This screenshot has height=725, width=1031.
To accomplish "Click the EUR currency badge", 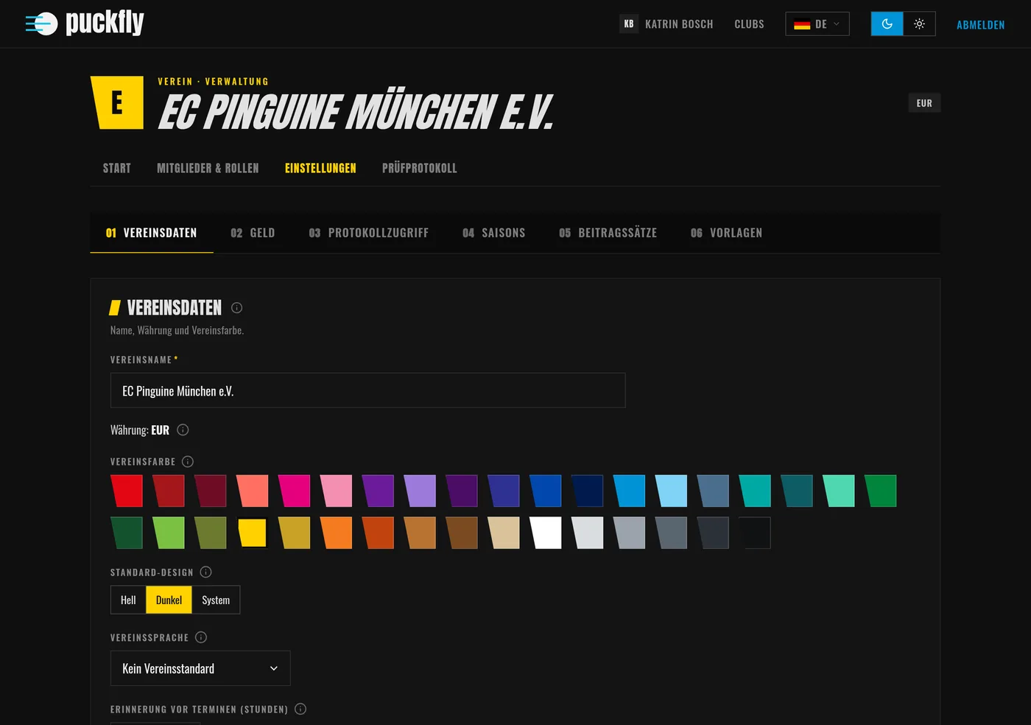I will 924,103.
